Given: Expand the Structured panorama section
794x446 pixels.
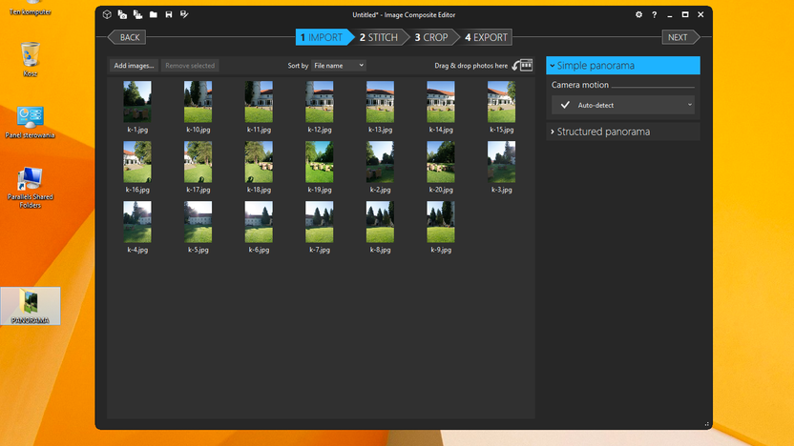Looking at the screenshot, I should pos(623,132).
